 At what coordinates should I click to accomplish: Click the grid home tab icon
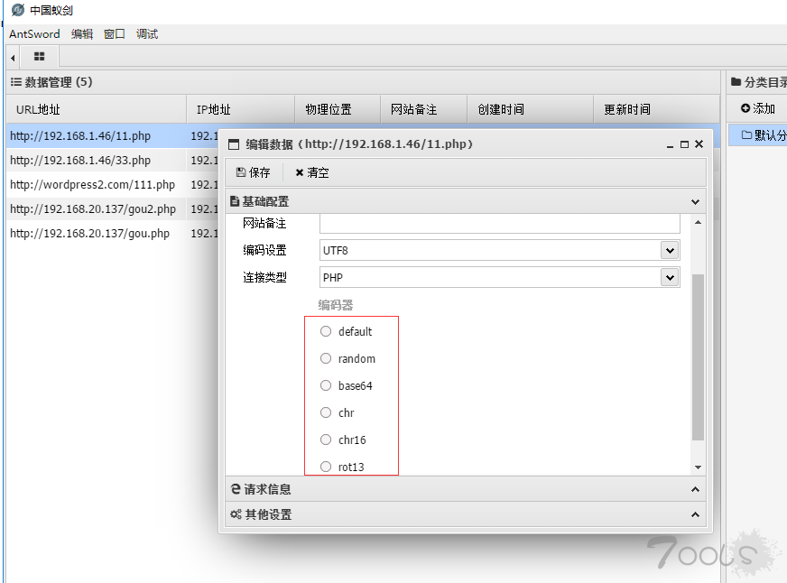tap(40, 57)
